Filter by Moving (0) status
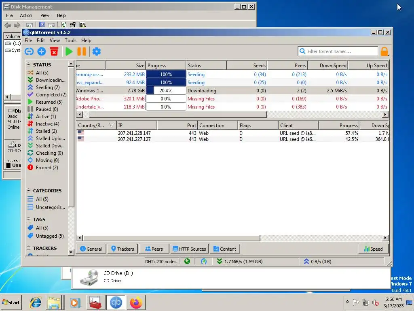The width and height of the screenshot is (414, 311). (44, 160)
